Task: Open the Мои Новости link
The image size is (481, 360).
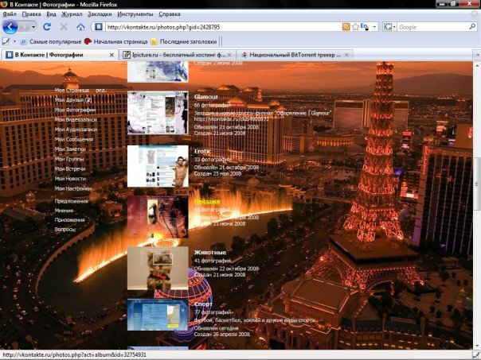Action: point(70,179)
